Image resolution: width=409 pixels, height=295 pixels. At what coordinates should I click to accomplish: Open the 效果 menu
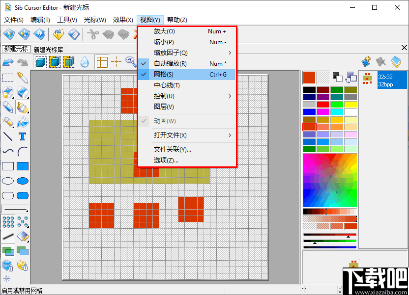pyautogui.click(x=122, y=20)
